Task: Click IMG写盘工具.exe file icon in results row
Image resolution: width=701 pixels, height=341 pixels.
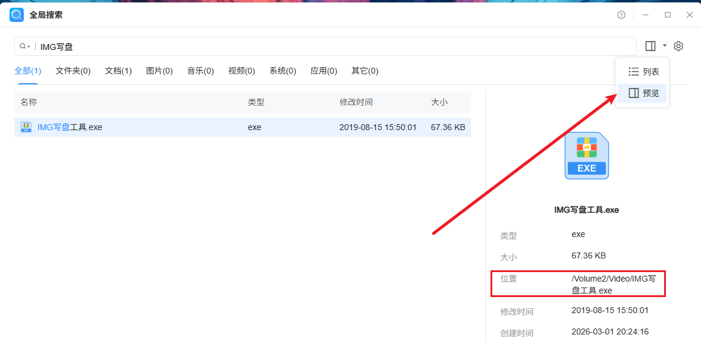Action: pos(26,127)
